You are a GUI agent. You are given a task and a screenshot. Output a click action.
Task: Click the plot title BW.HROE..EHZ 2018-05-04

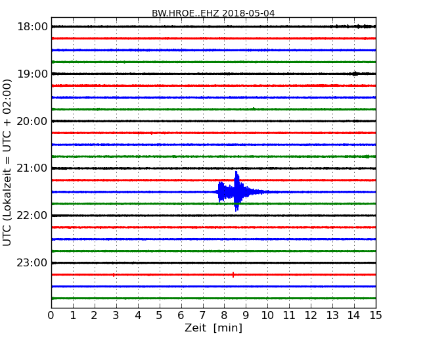point(213,13)
